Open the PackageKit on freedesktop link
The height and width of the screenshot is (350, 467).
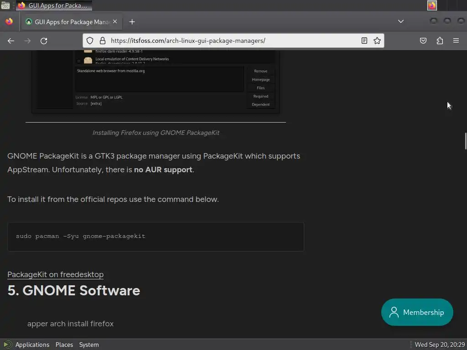(55, 274)
